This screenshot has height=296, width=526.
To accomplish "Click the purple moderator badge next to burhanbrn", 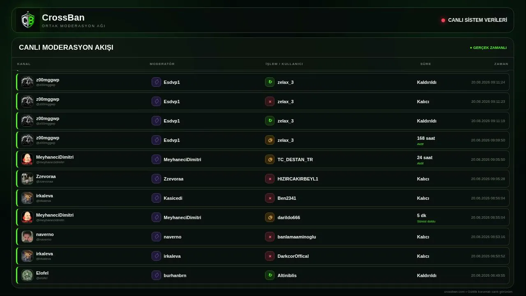I will (156, 275).
